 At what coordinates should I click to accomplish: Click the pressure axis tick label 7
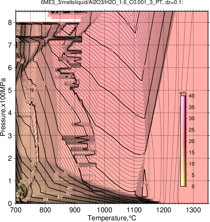click(10, 45)
